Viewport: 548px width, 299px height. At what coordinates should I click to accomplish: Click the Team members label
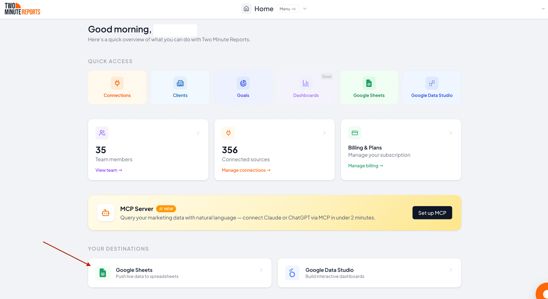(x=114, y=159)
